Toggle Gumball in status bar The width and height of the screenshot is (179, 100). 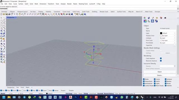click(x=100, y=94)
